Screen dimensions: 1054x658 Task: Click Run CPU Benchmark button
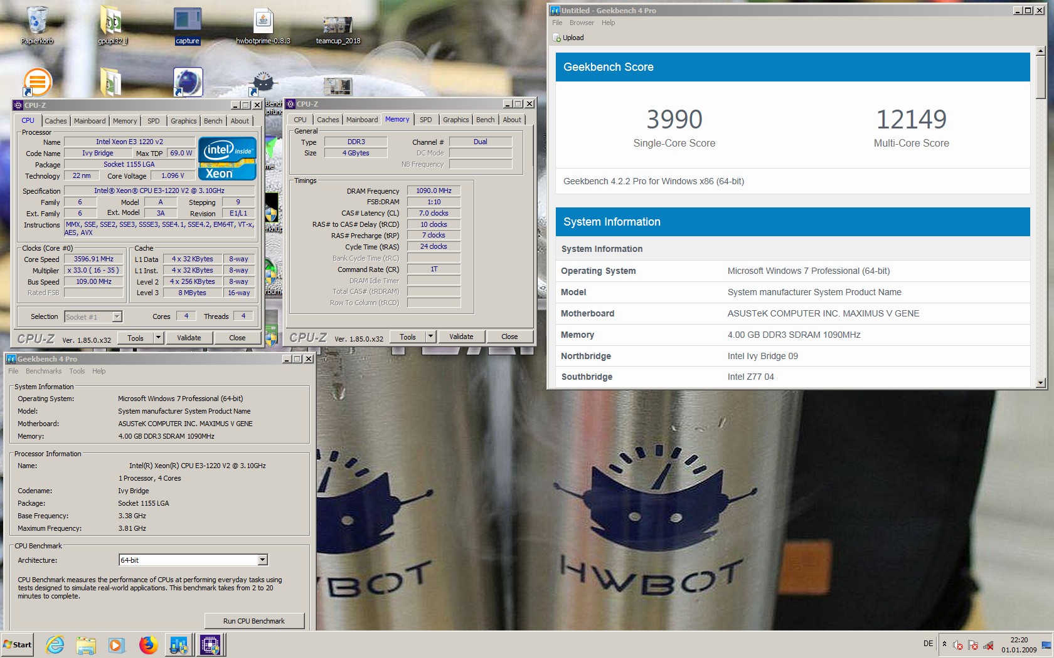coord(254,621)
